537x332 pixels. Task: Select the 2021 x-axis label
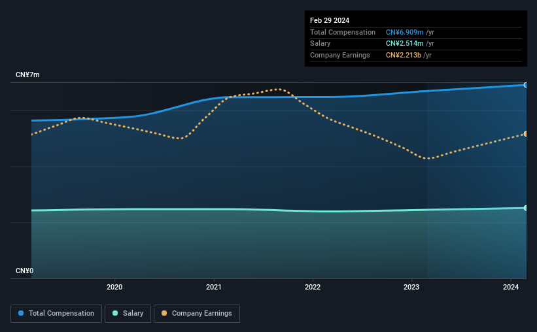(214, 287)
